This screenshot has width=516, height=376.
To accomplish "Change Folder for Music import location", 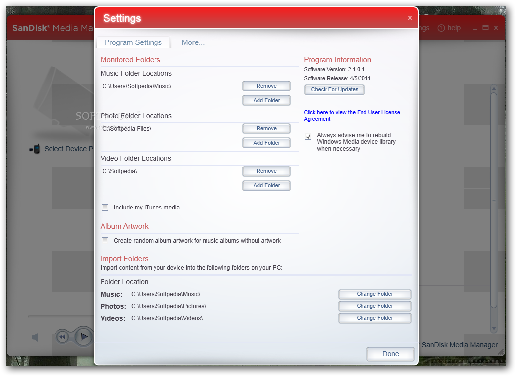I will point(374,294).
